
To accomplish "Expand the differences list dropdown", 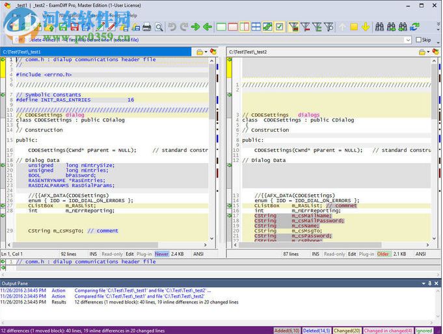I will (408, 40).
